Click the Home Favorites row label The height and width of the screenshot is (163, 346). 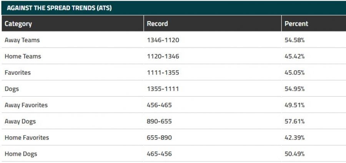point(27,138)
